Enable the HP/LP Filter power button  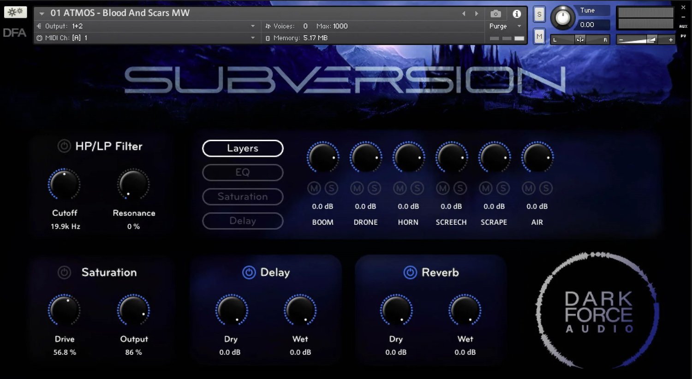tap(64, 146)
